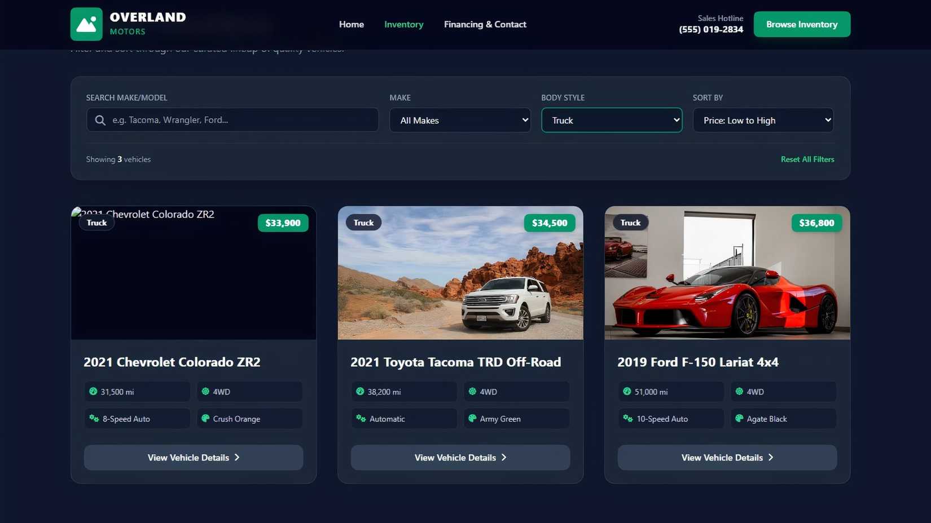Click the Search Make/Model input field
931x523 pixels.
pos(232,120)
